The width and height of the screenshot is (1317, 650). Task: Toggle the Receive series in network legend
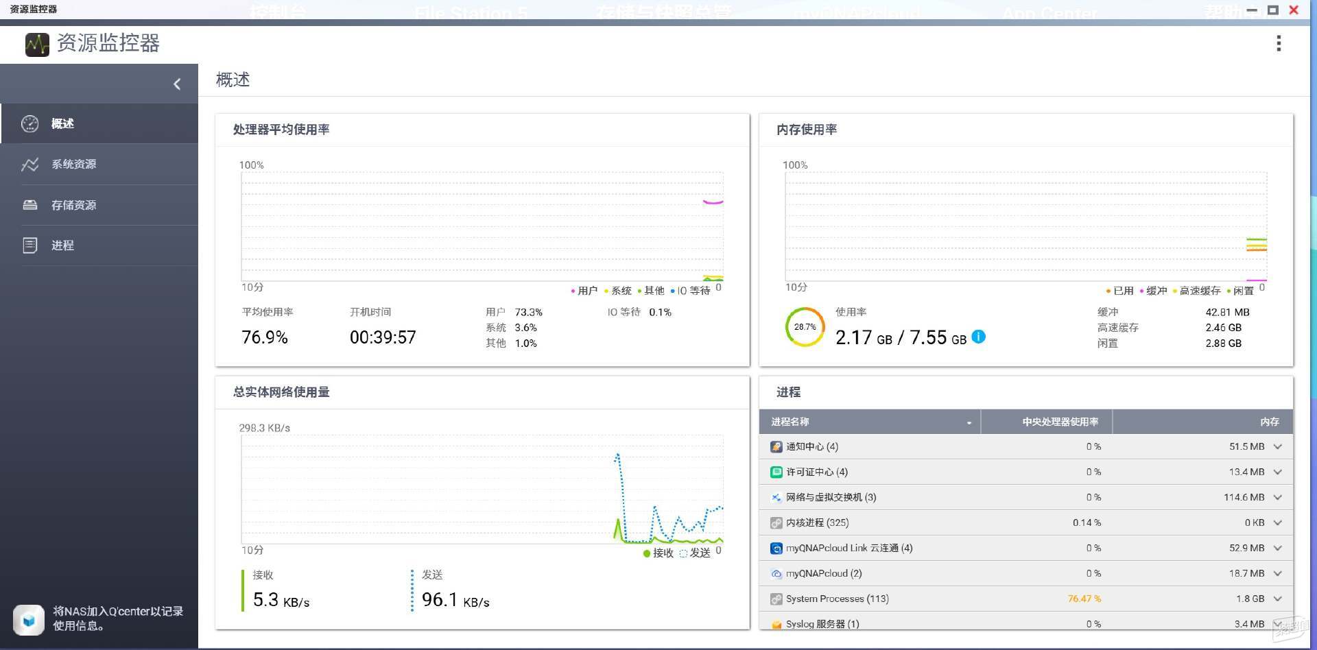(x=658, y=553)
